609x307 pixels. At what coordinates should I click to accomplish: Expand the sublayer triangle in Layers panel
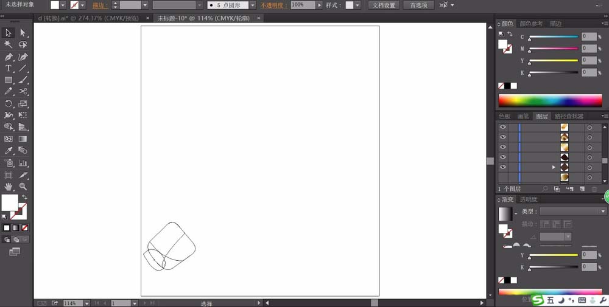[x=554, y=167]
